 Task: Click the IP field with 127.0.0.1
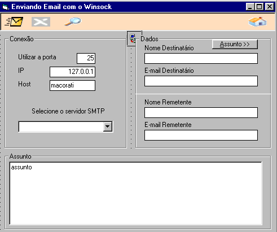pos(72,72)
